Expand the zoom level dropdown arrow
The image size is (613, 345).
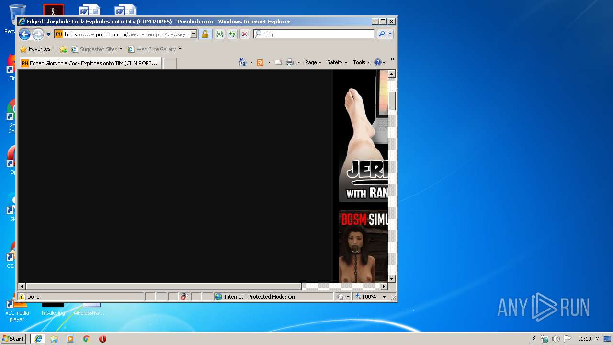(x=384, y=297)
